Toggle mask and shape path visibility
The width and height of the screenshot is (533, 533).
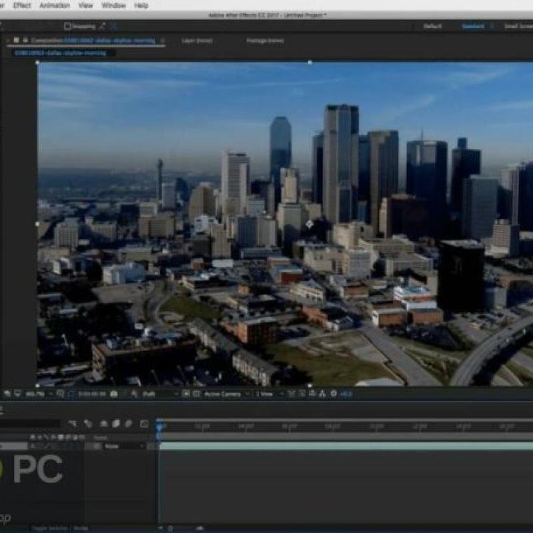[x=71, y=394]
